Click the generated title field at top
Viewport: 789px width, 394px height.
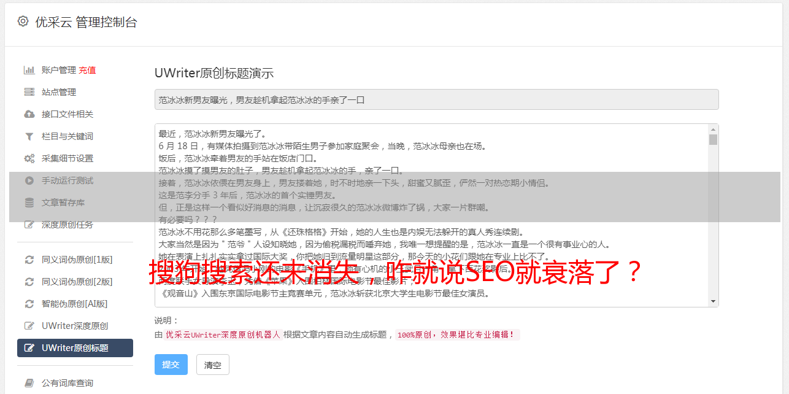point(436,99)
